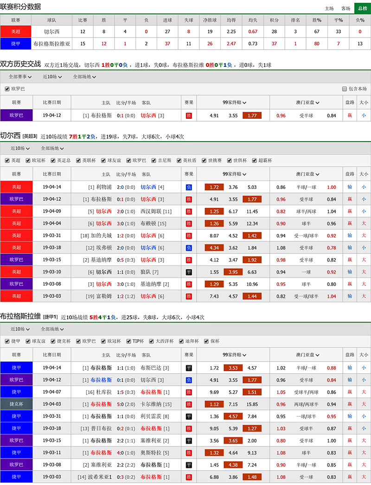Click 捷克杯 league badge on 19-04-03 row
The height and width of the screenshot is (485, 371).
pos(16,404)
